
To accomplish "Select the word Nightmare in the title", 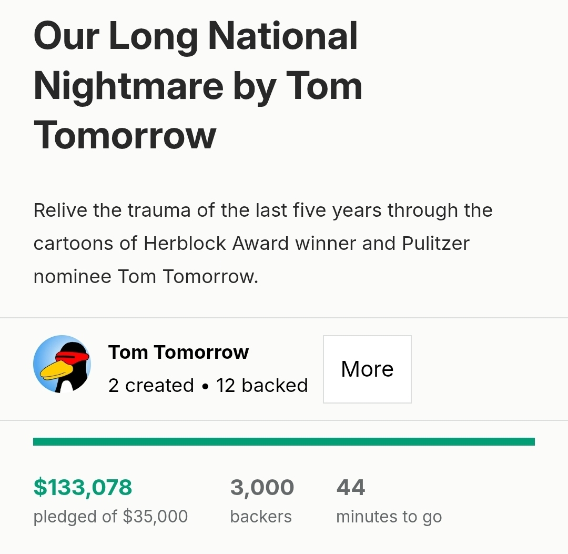I will click(129, 86).
